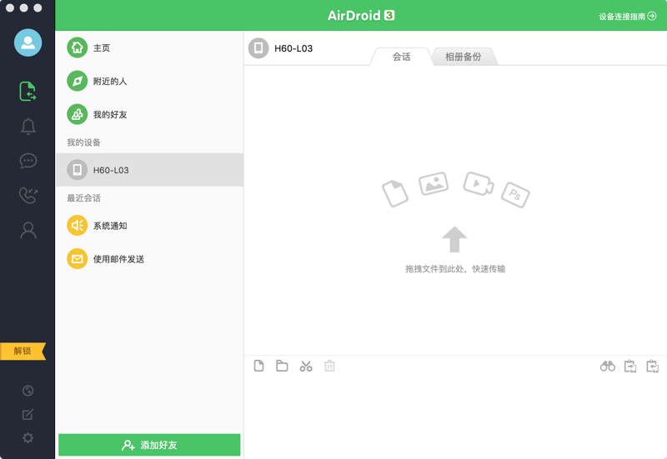Click the send file icon in toolbar
This screenshot has height=459, width=667.
(x=258, y=366)
